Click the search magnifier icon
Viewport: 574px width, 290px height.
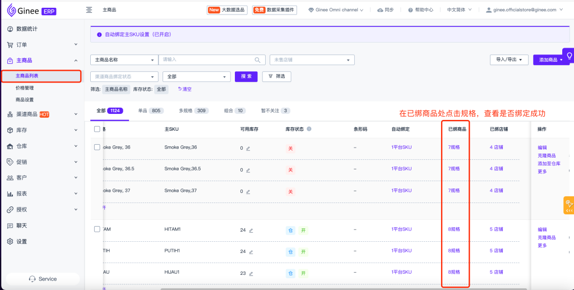[258, 60]
